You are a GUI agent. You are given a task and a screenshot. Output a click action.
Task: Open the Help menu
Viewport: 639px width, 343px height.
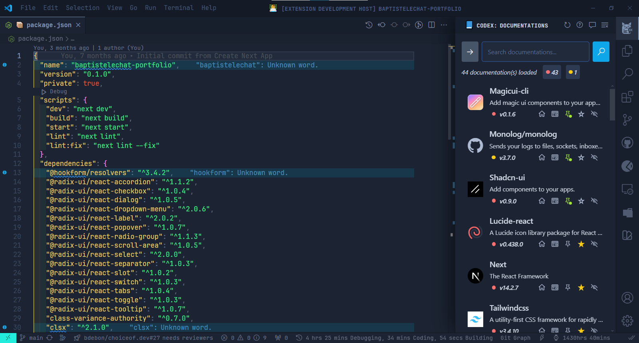[x=209, y=8]
